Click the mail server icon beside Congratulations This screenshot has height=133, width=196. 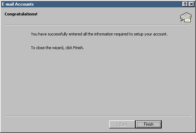pos(186,17)
